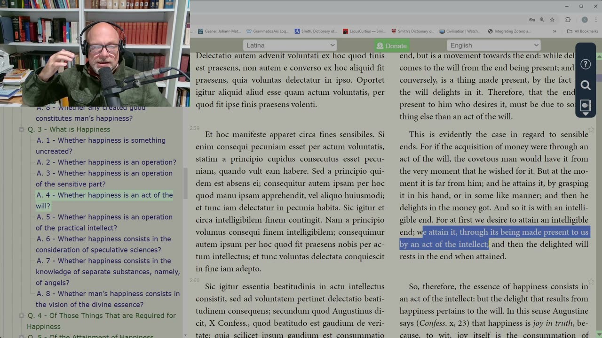Bookmark this page with star icon
The width and height of the screenshot is (602, 338).
click(552, 20)
